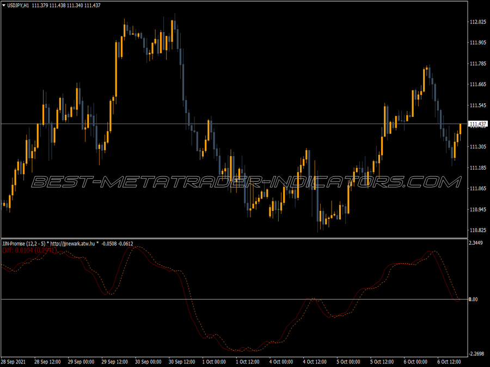
Task: Click the 28 Sep 12:00 time label
Action: click(47, 362)
